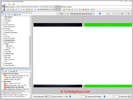The image size is (133, 100).
Task: Jump to first image in Reference toolbar
Action: (72, 9)
